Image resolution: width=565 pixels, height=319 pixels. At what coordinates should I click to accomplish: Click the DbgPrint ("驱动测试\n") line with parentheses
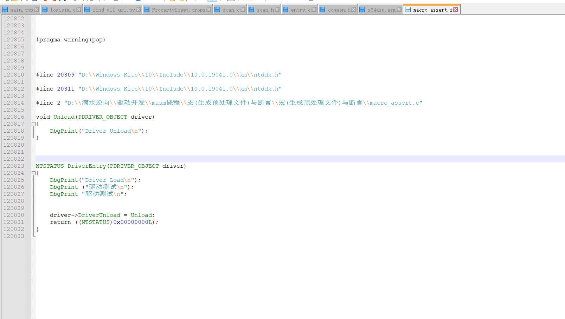(92, 187)
